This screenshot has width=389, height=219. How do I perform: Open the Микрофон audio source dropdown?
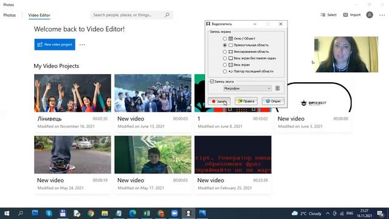coord(247,88)
